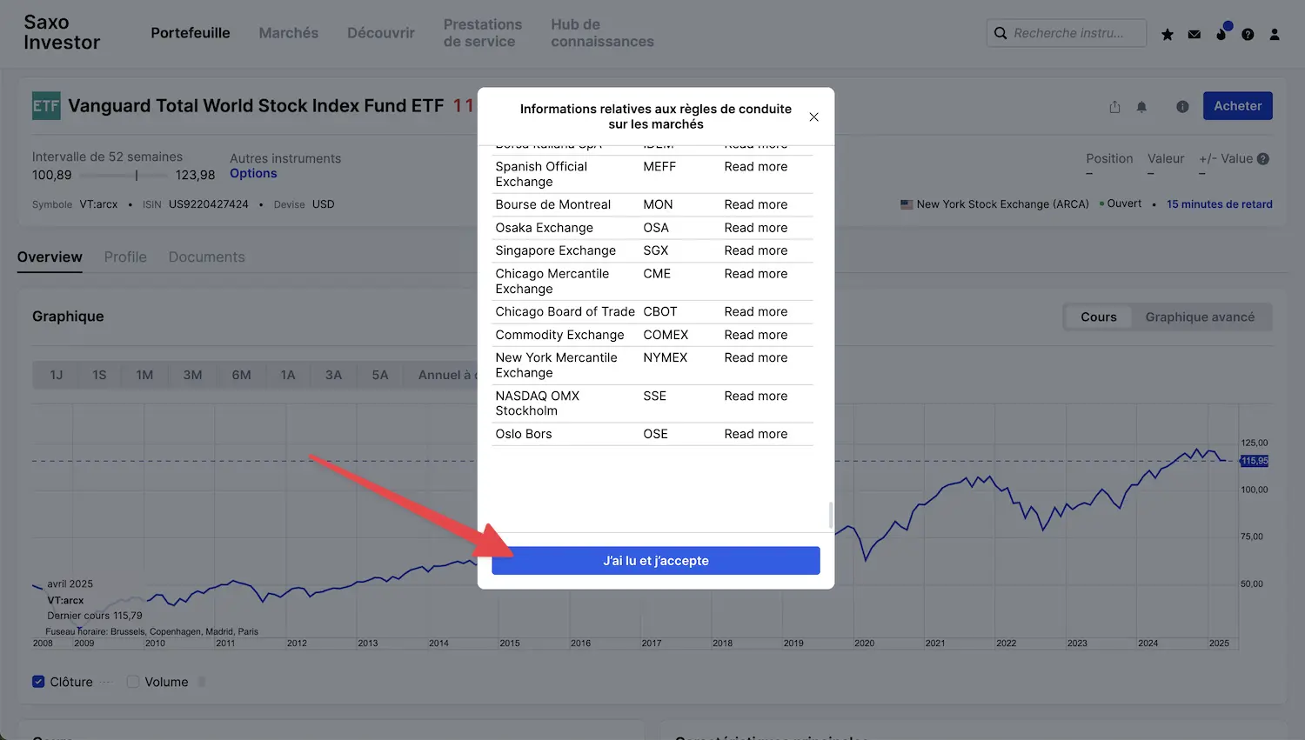1305x740 pixels.
Task: Click the Acheter button
Action: (1237, 106)
